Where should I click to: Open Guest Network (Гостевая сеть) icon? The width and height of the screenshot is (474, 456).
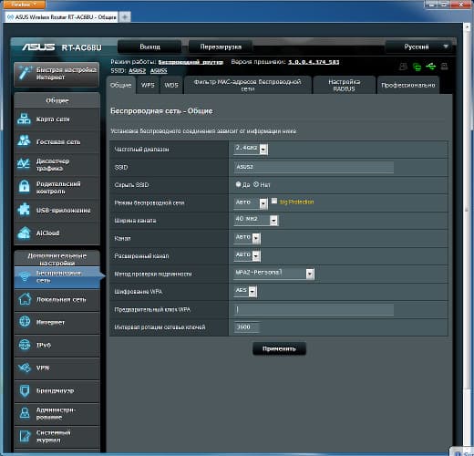[x=24, y=141]
